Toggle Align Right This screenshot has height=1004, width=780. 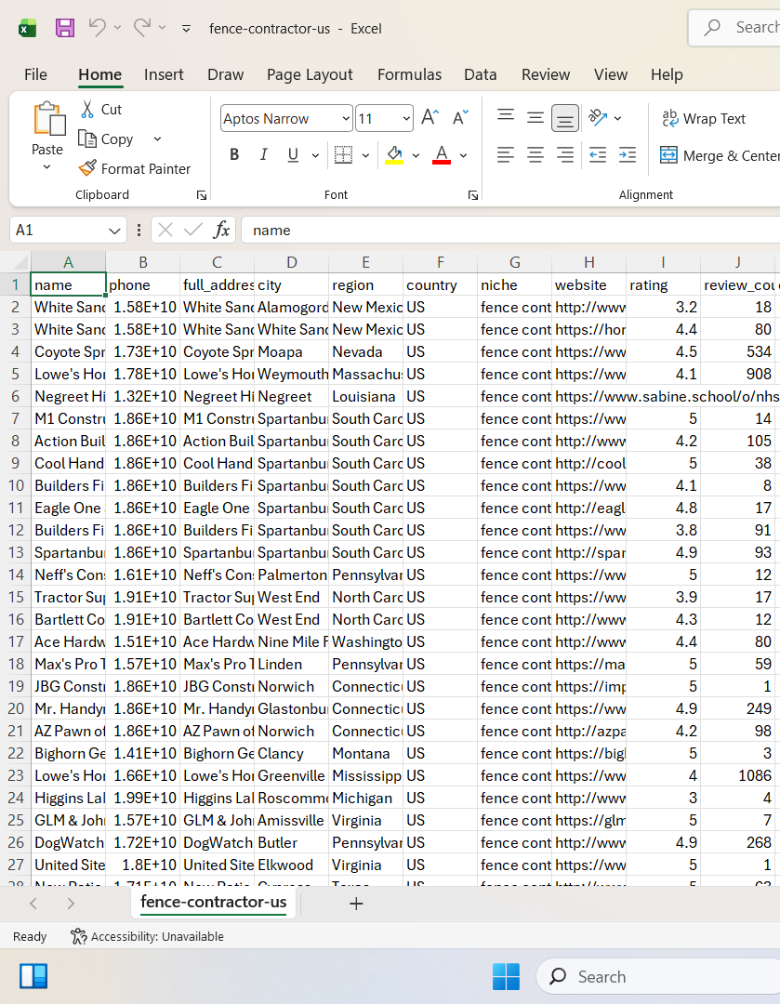point(565,155)
